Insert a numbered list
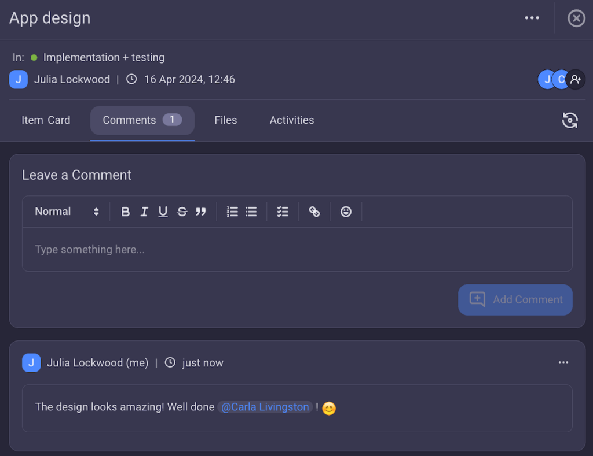The image size is (593, 456). pyautogui.click(x=232, y=212)
